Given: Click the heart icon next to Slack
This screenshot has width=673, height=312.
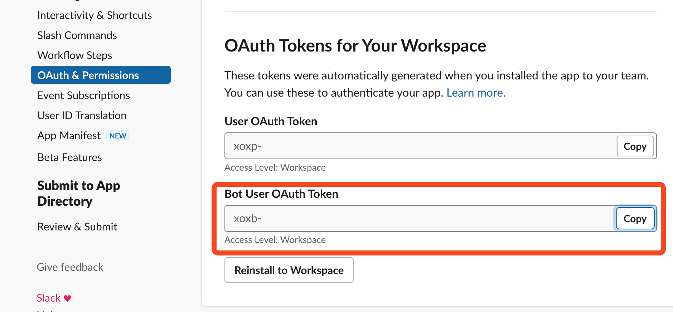Looking at the screenshot, I should (68, 298).
